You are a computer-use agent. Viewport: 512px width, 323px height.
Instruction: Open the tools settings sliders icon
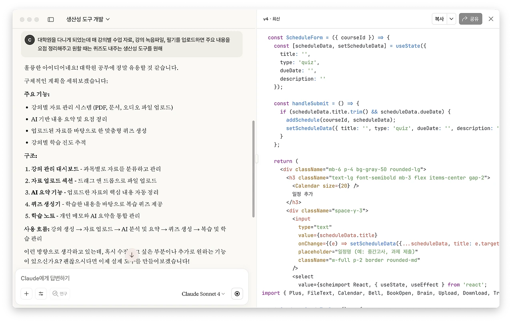[41, 294]
